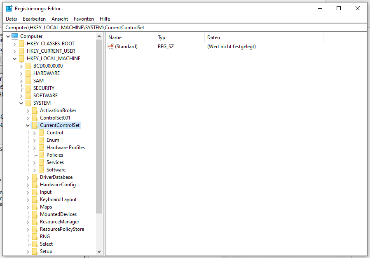Click the SYSTEM folder icon
This screenshot has width=370, height=258.
(28, 103)
